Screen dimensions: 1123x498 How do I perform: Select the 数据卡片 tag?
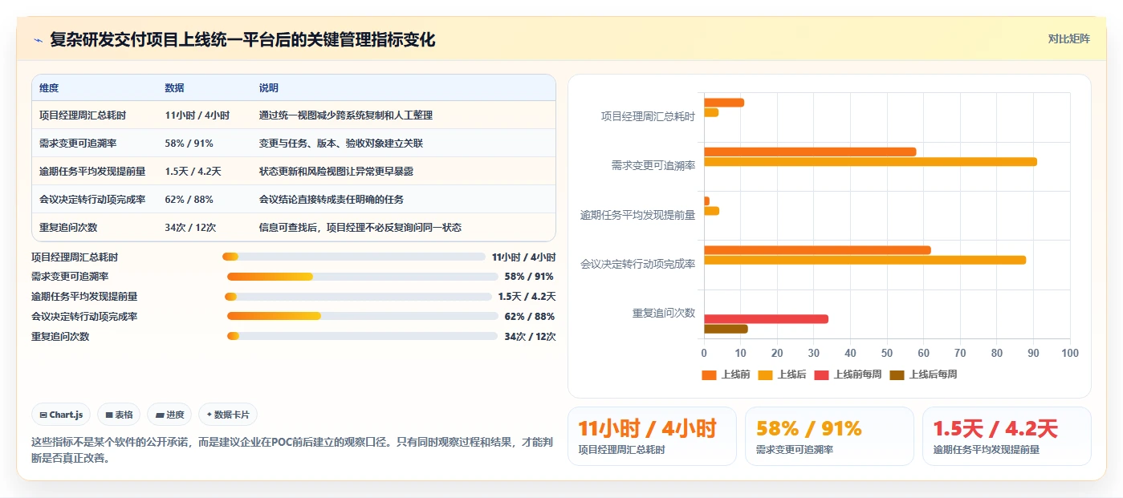pyautogui.click(x=228, y=415)
